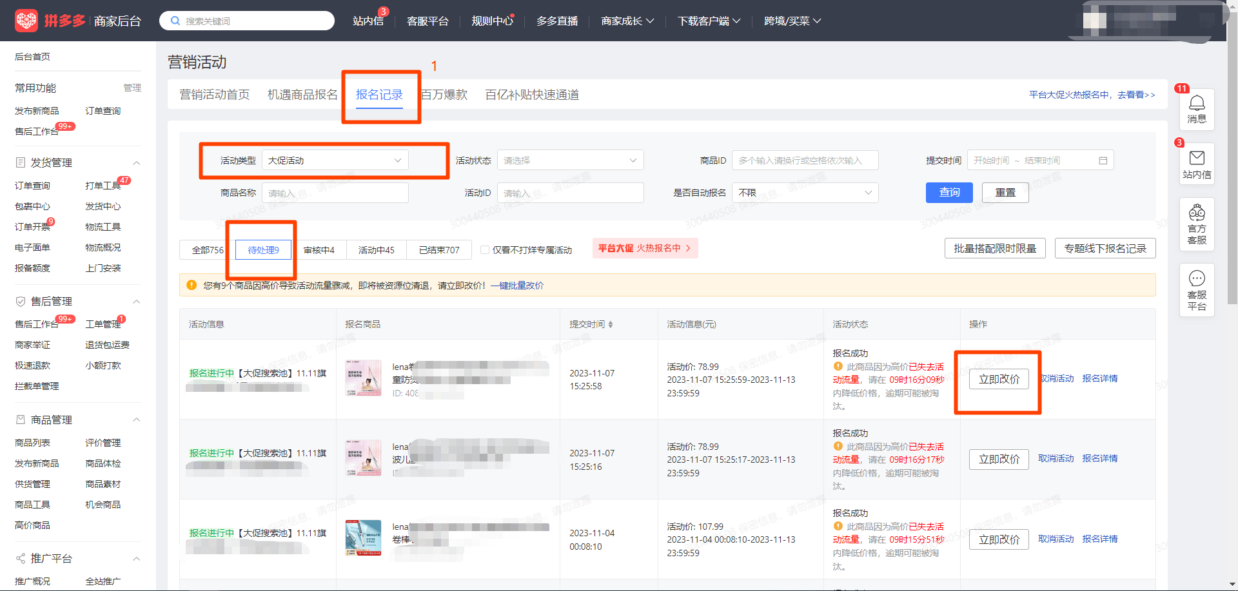Click the search magnifier icon

[x=175, y=21]
